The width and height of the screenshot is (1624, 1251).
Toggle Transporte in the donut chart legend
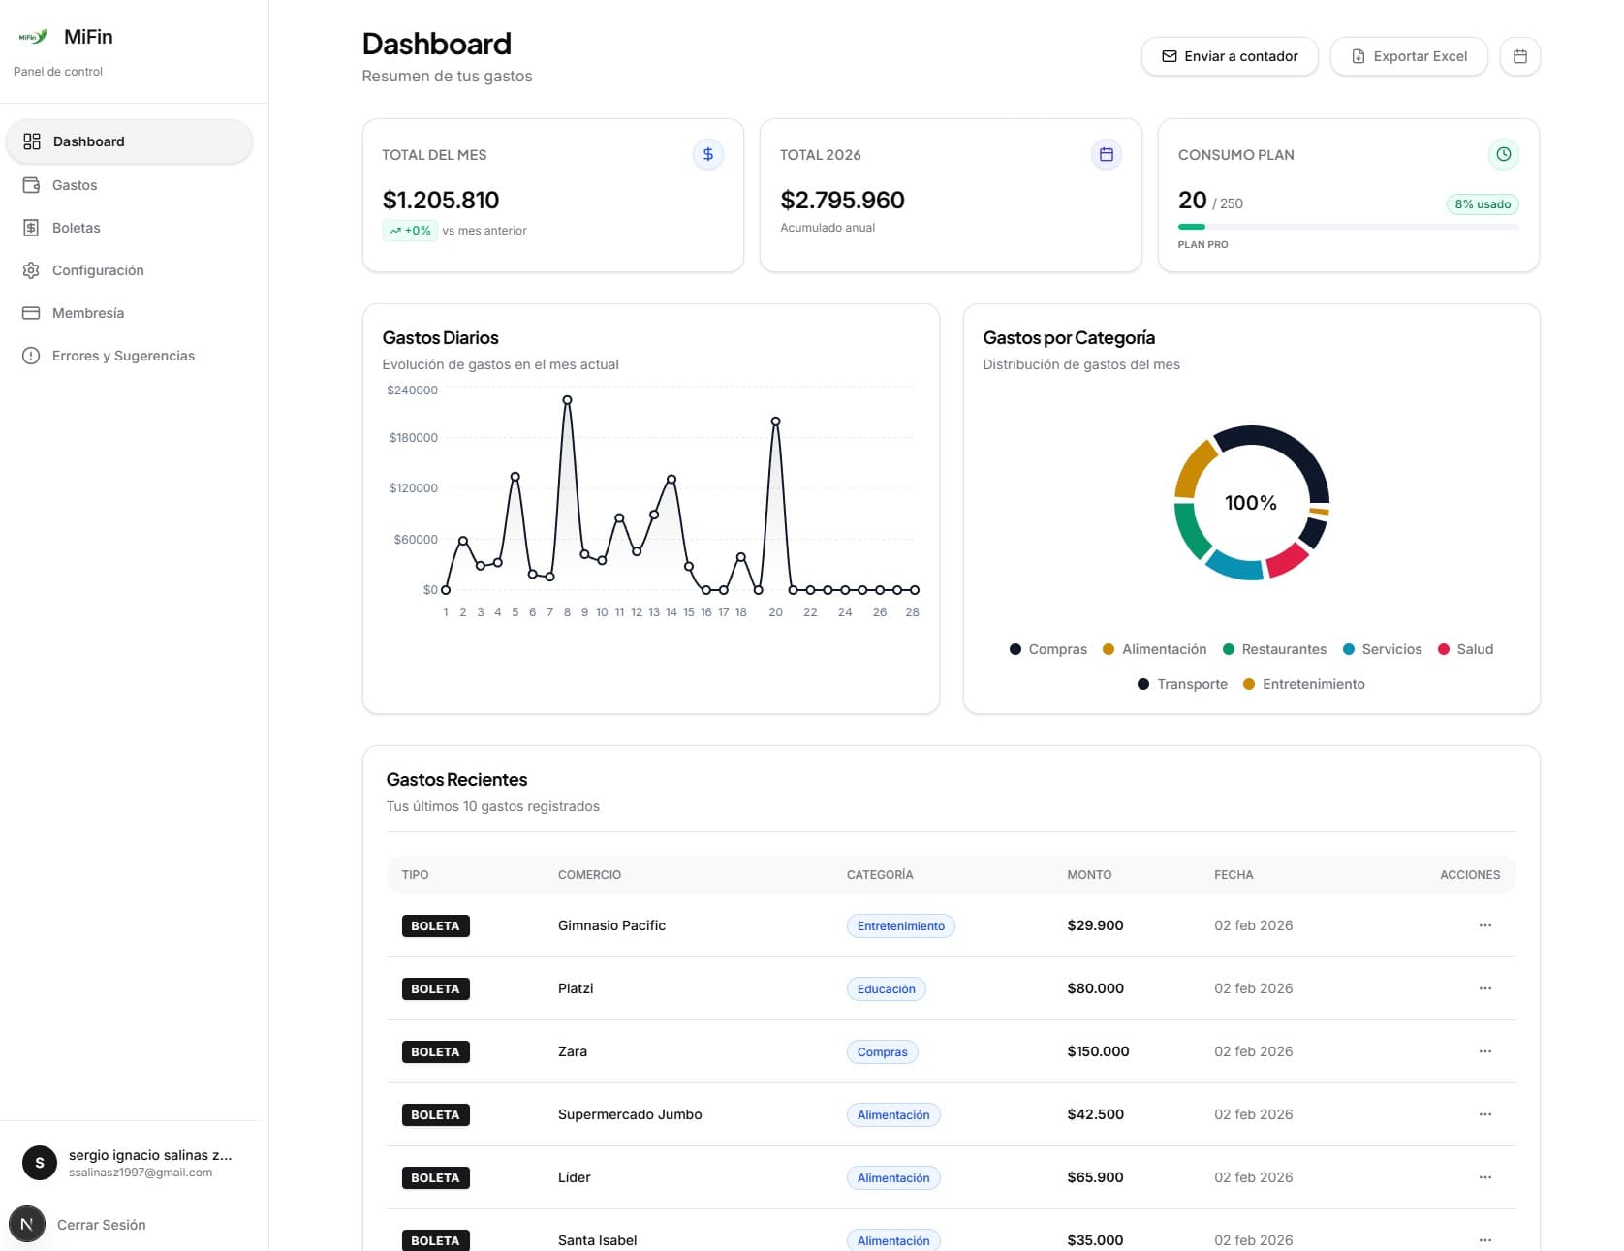(1181, 684)
